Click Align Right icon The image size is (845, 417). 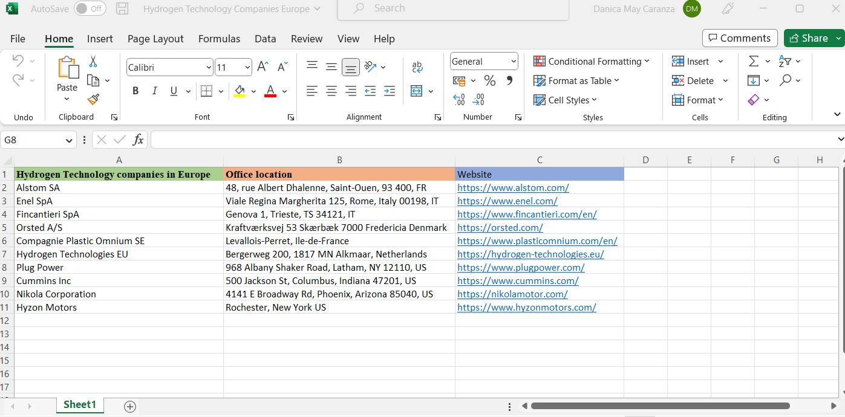pyautogui.click(x=351, y=91)
